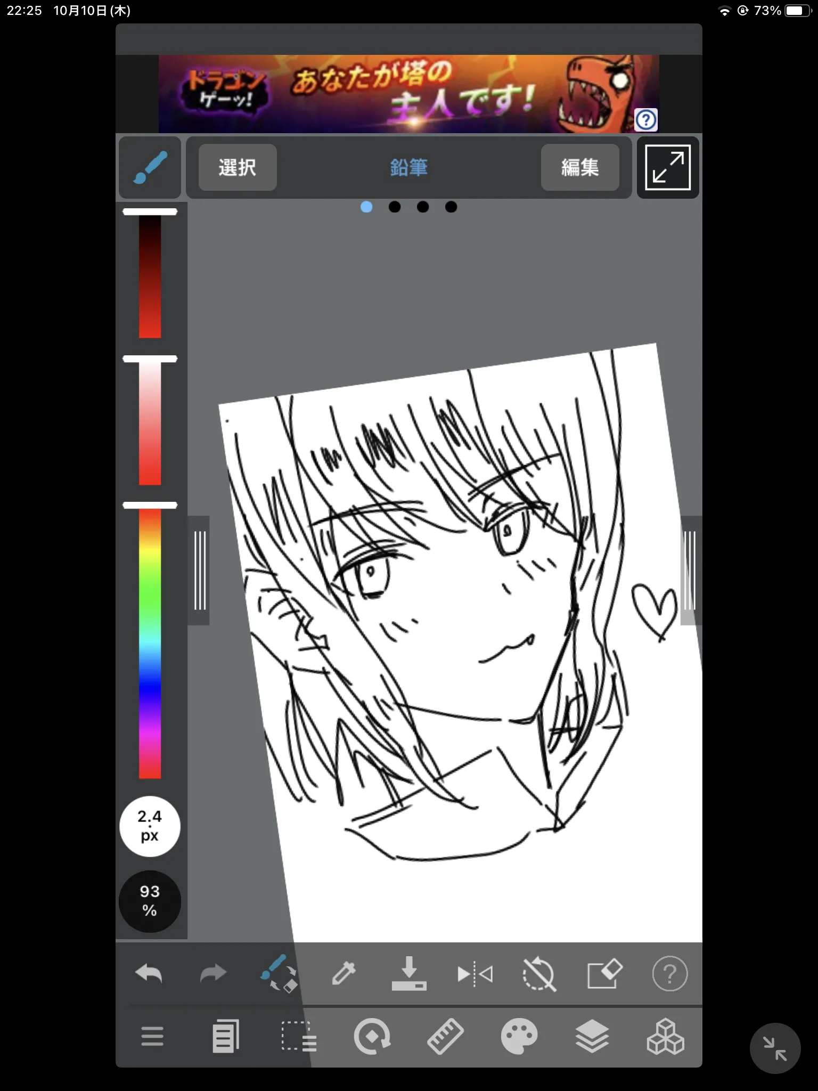
Task: Open the selection menu icon
Action: point(299,1036)
